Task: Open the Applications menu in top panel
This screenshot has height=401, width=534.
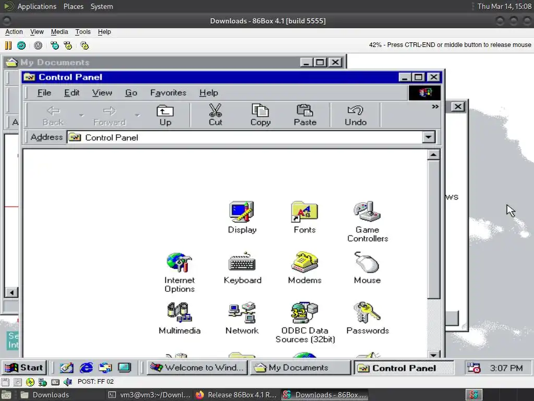Action: [x=37, y=6]
